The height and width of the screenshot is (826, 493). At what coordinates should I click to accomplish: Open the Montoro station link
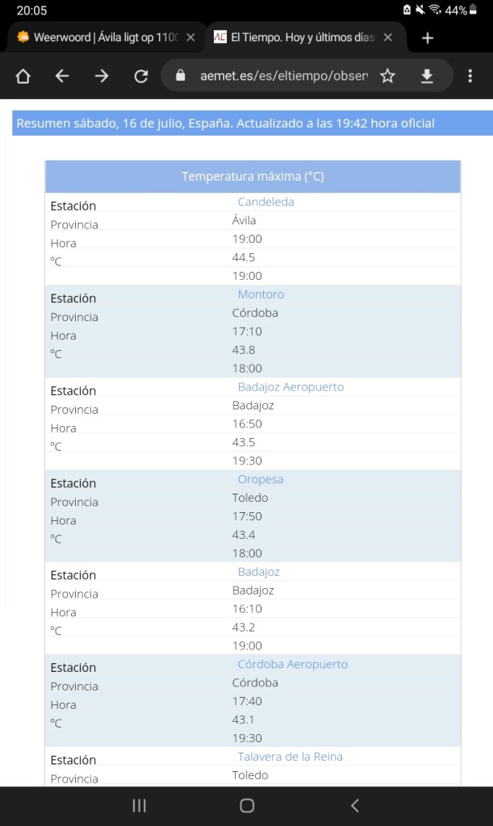pyautogui.click(x=261, y=294)
